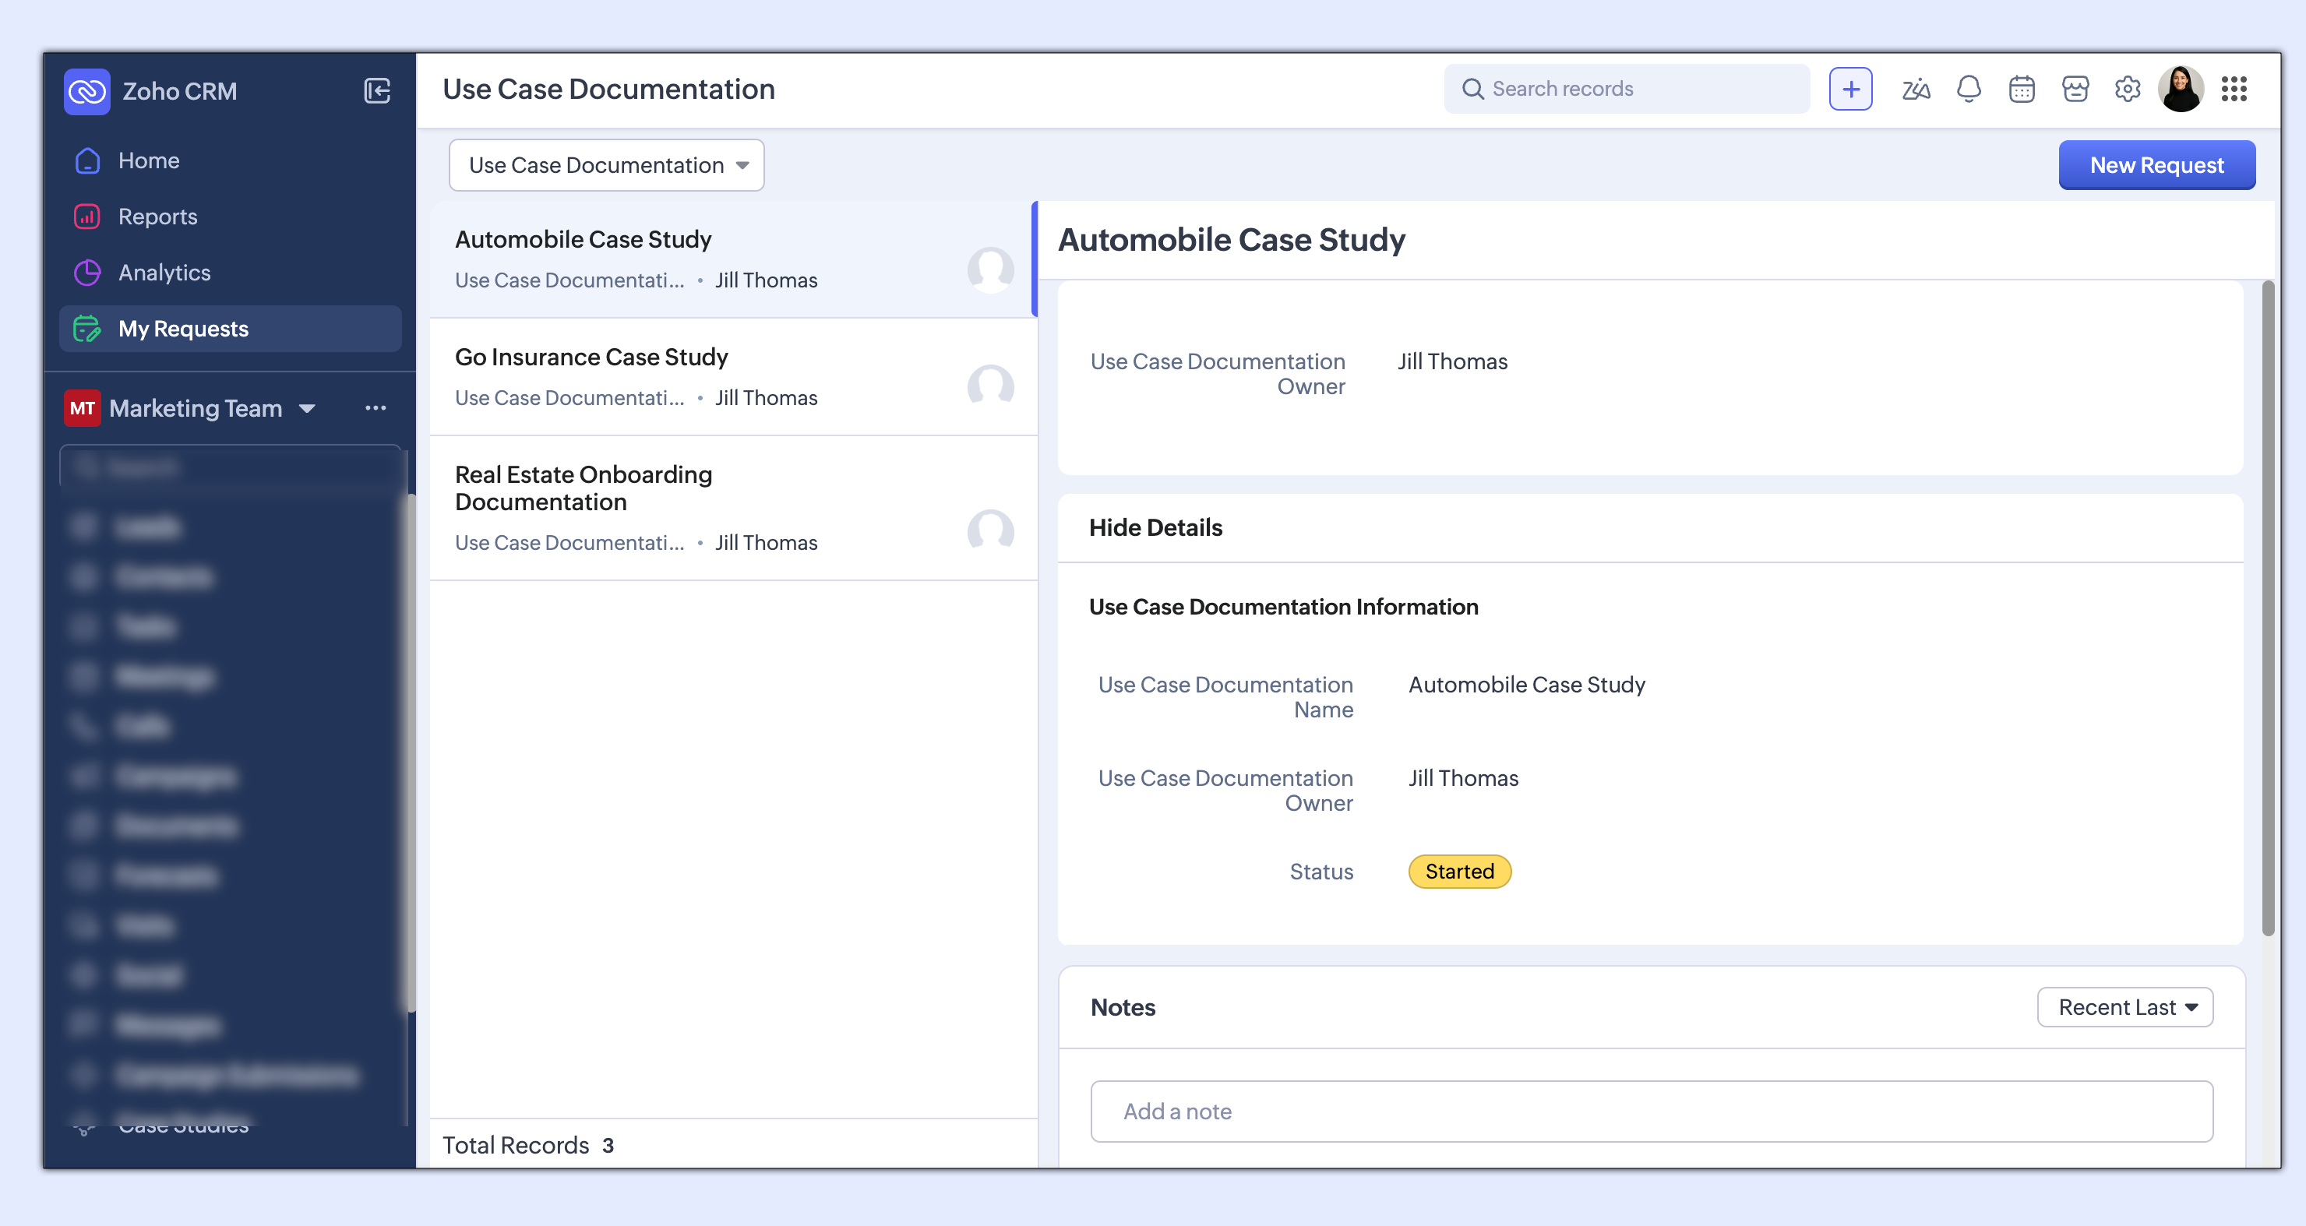
Task: Go to the Reports menu item
Action: click(157, 217)
